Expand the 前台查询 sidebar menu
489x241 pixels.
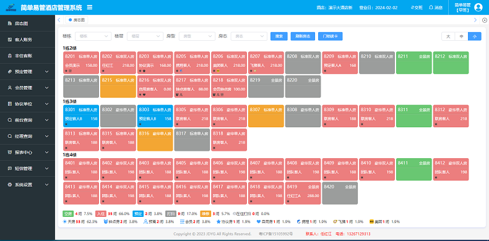(x=27, y=120)
